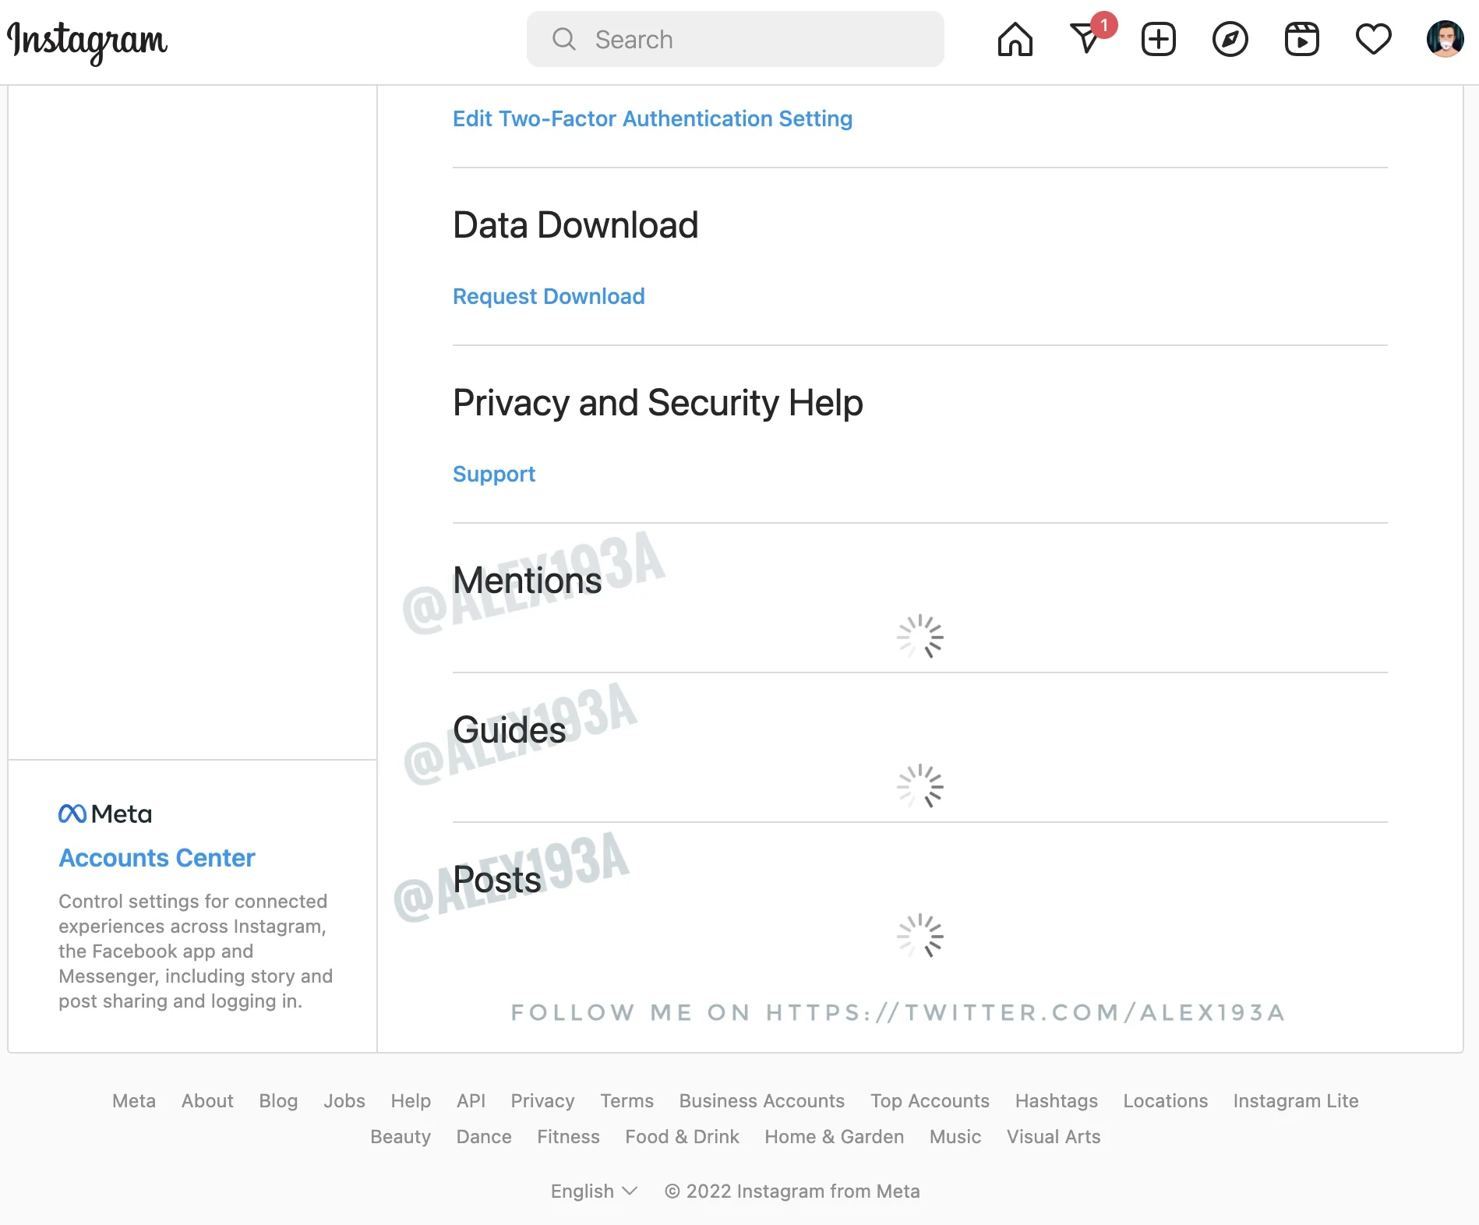Open the English language dropdown

point(594,1191)
